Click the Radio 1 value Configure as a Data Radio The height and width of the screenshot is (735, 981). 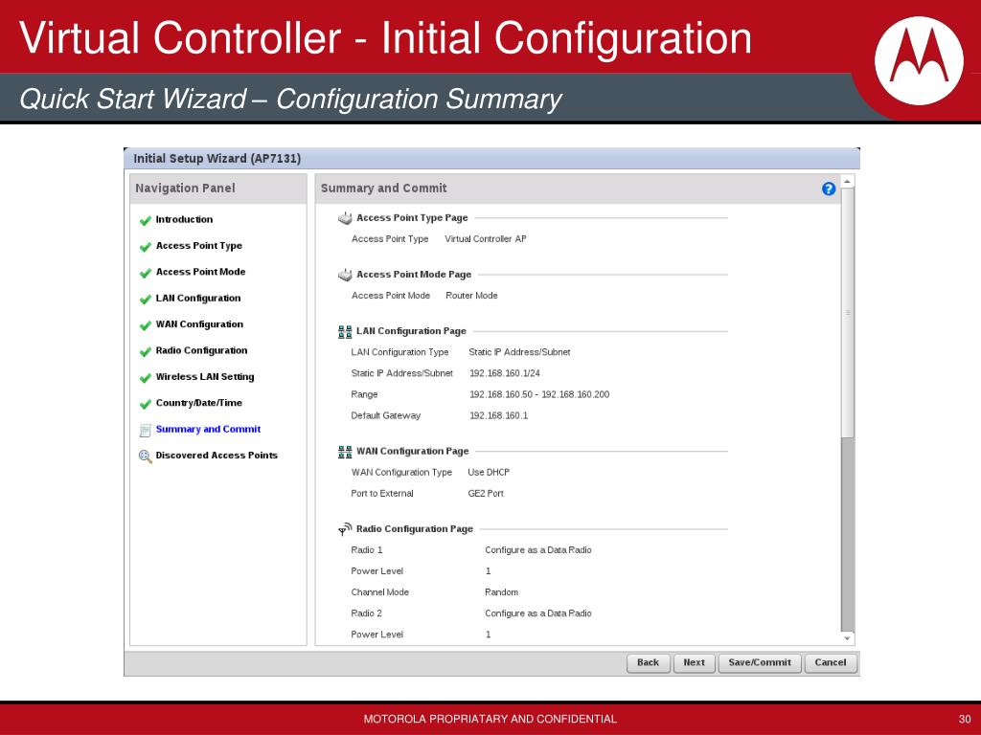[x=538, y=550]
